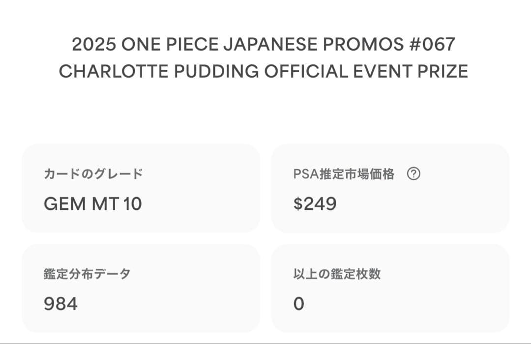The image size is (531, 344).
Task: Click the word CHARLOTTE in the title
Action: (114, 71)
